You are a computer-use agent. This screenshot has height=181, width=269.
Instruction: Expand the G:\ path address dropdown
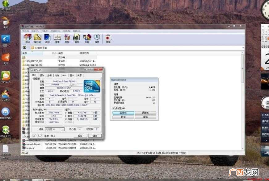(x=243, y=48)
